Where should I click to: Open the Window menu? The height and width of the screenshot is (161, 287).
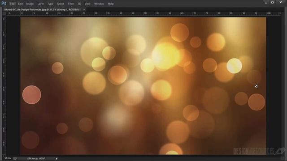[99, 4]
